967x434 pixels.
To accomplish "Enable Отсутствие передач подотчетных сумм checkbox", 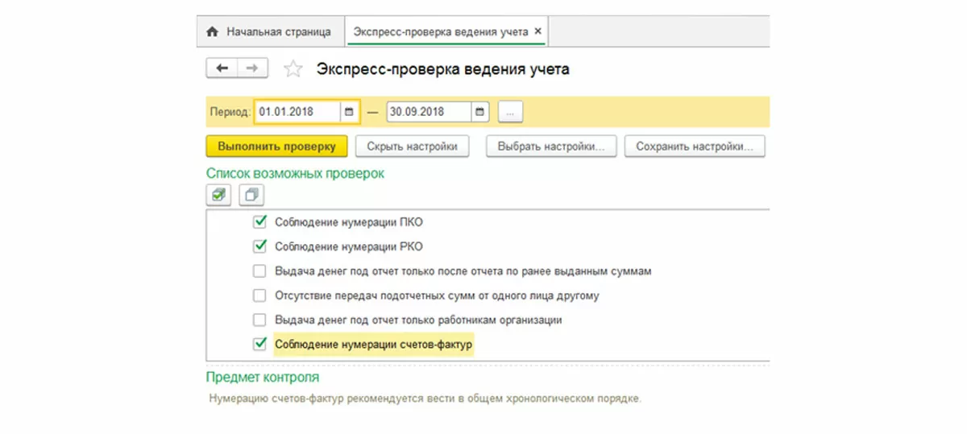I will pyautogui.click(x=259, y=296).
